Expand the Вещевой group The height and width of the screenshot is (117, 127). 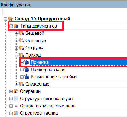coord(16,33)
